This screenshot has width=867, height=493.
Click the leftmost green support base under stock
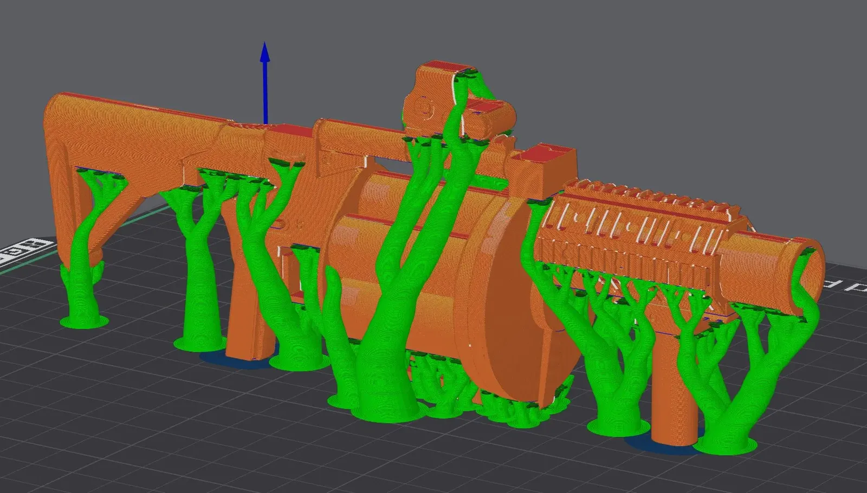tap(84, 321)
